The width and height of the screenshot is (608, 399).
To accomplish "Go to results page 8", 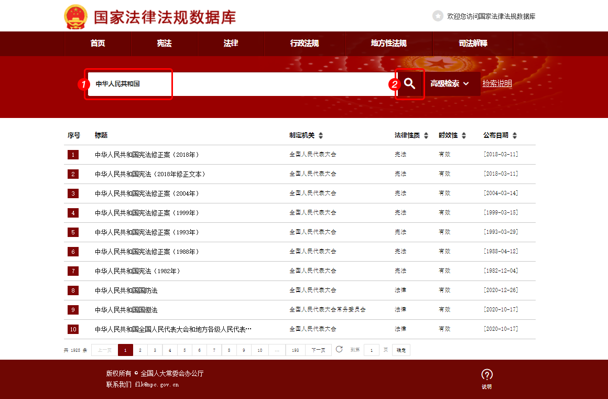I will (229, 350).
